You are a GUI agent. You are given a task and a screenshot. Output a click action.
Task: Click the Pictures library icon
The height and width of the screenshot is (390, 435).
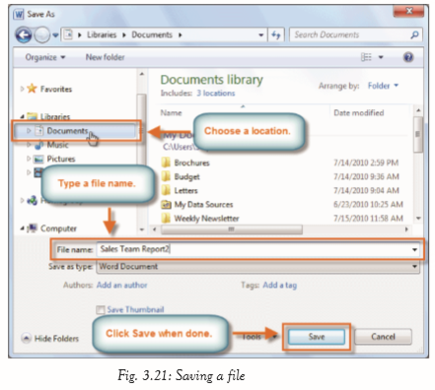[x=38, y=159]
